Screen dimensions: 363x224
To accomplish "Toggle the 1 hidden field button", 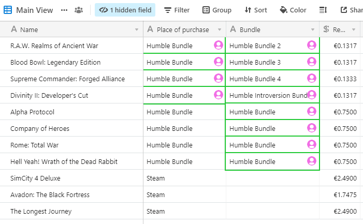I will [125, 10].
